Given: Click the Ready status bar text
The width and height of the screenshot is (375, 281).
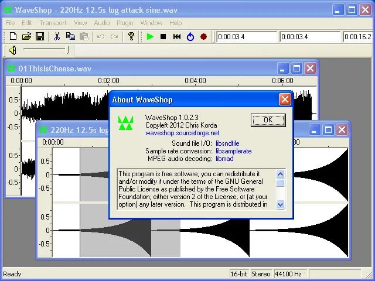Looking at the screenshot, I should 12,274.
